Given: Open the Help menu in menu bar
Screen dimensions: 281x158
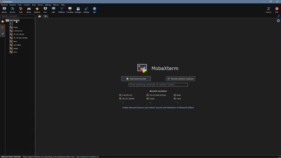Looking at the screenshot, I should click(63, 5).
